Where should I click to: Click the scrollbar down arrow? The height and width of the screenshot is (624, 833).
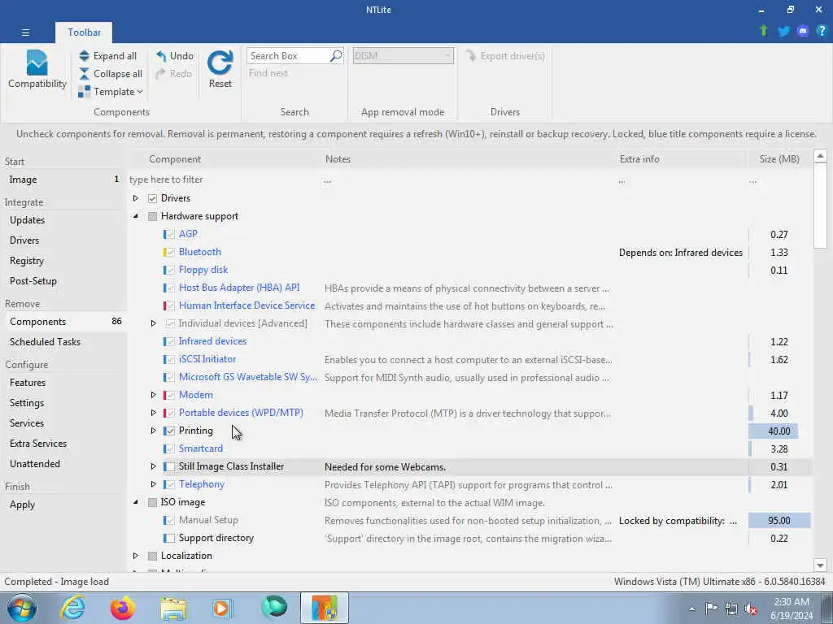tap(820, 565)
